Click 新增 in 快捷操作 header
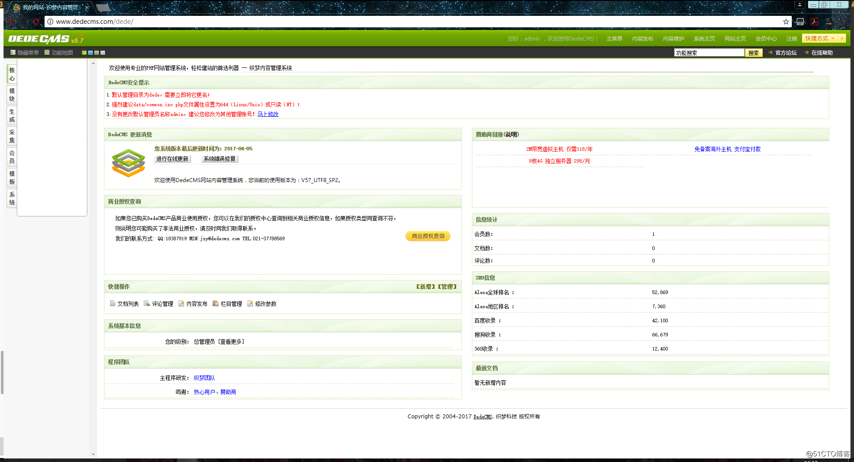The height and width of the screenshot is (462, 854). click(426, 287)
